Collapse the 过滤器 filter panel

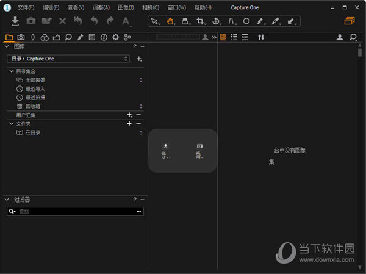click(7, 200)
